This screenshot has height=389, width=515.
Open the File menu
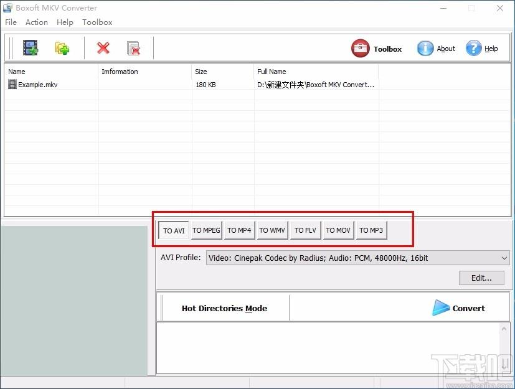tap(11, 22)
